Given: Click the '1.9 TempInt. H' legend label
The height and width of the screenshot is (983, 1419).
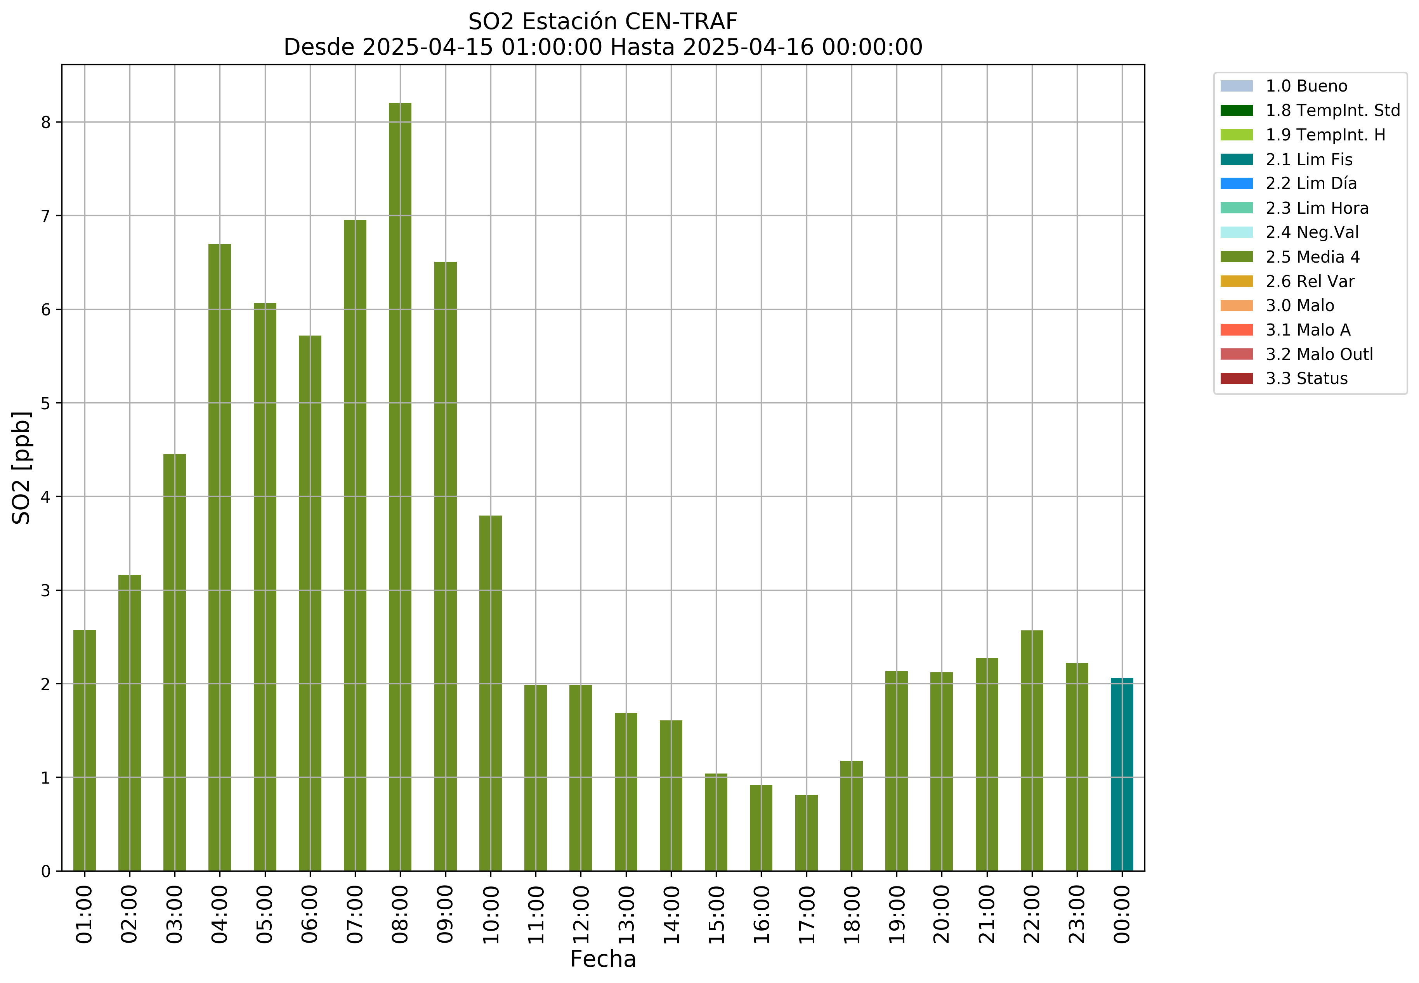Looking at the screenshot, I should [x=1325, y=135].
